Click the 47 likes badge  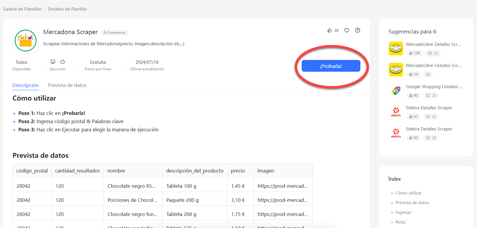click(x=414, y=117)
